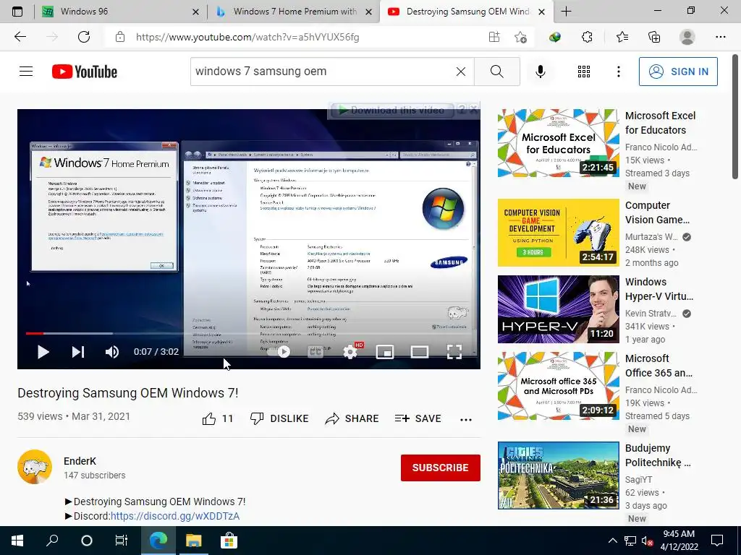Share the video
The image size is (741, 555).
click(352, 418)
